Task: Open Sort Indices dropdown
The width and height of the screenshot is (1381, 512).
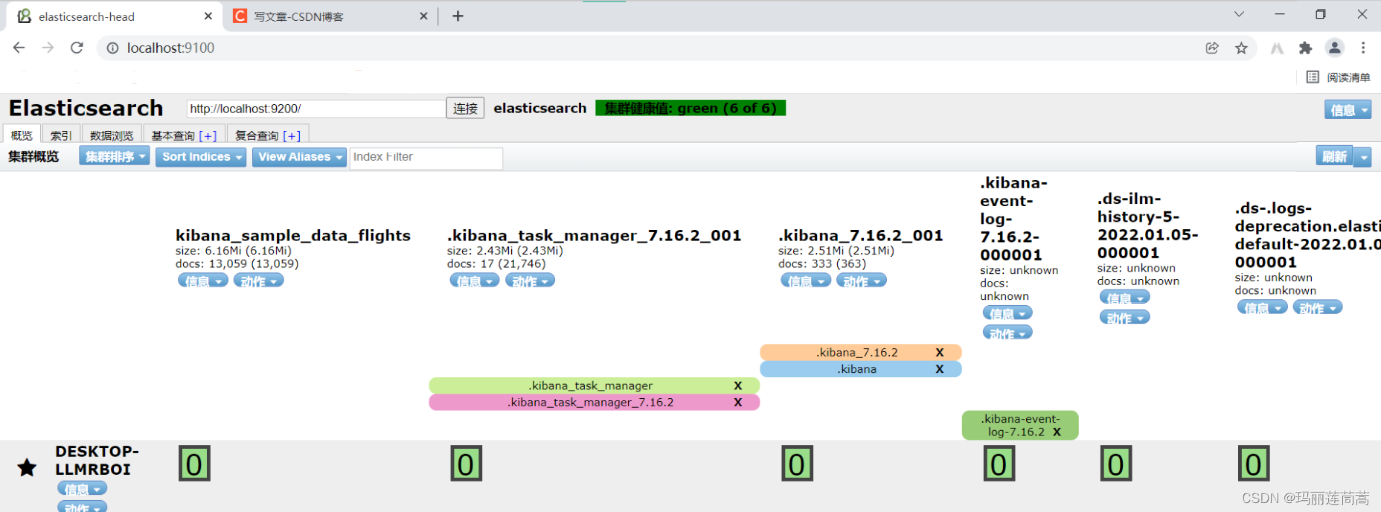Action: click(x=201, y=156)
